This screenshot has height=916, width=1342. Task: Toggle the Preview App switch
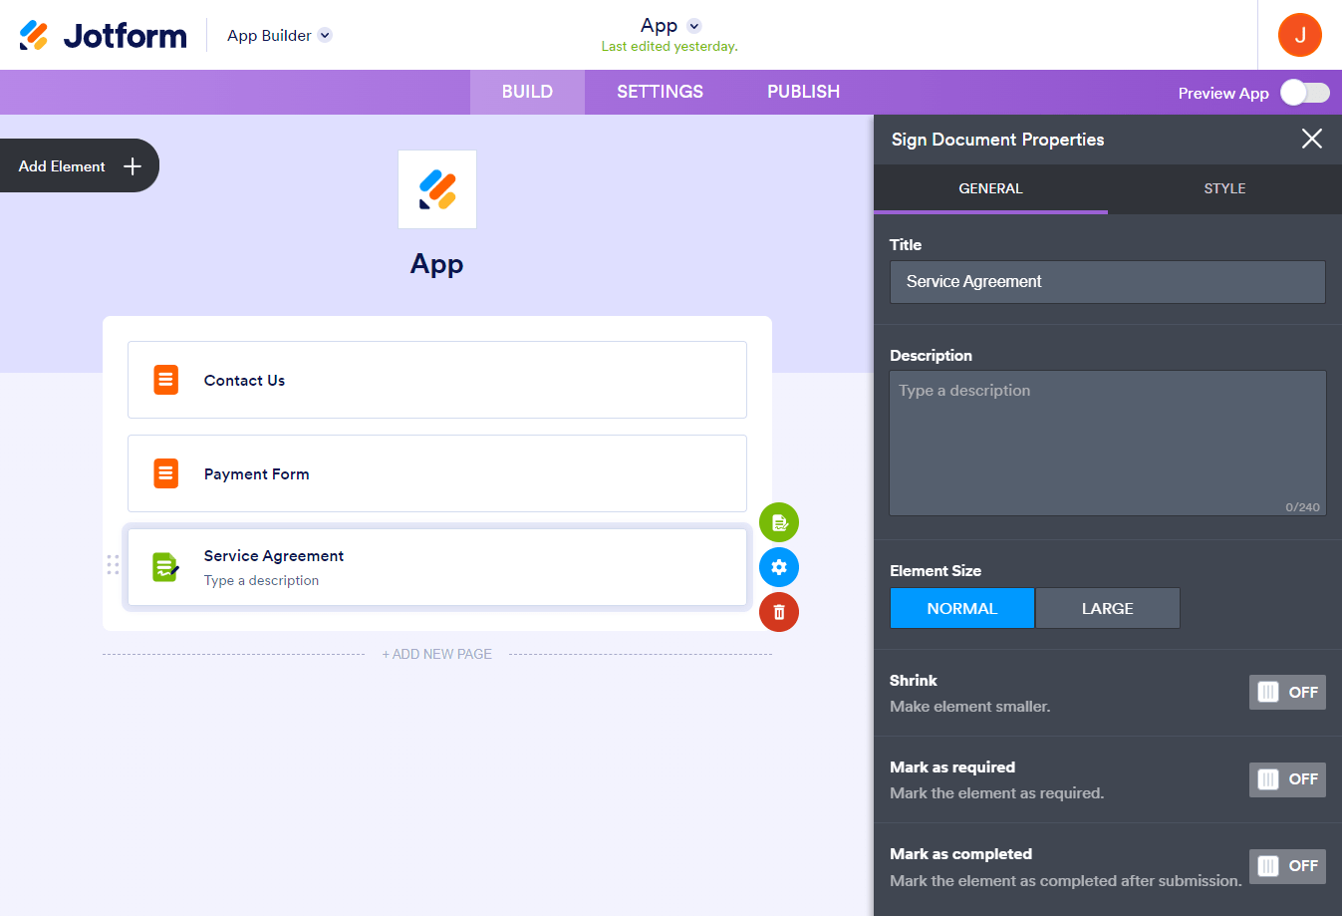(x=1305, y=93)
